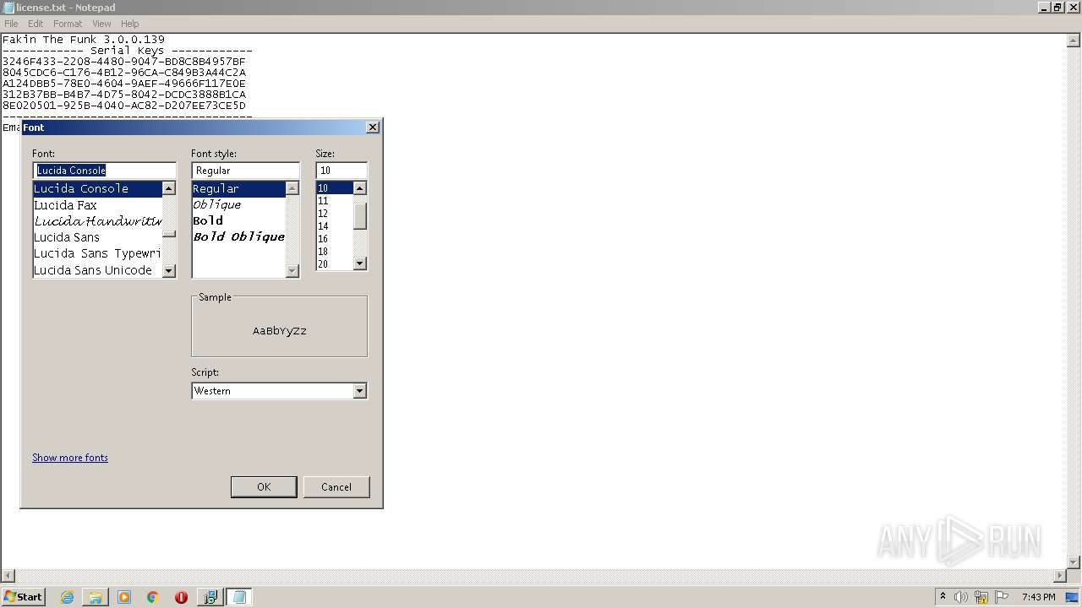The height and width of the screenshot is (608, 1082).
Task: Click font list scroll down arrow
Action: click(169, 270)
